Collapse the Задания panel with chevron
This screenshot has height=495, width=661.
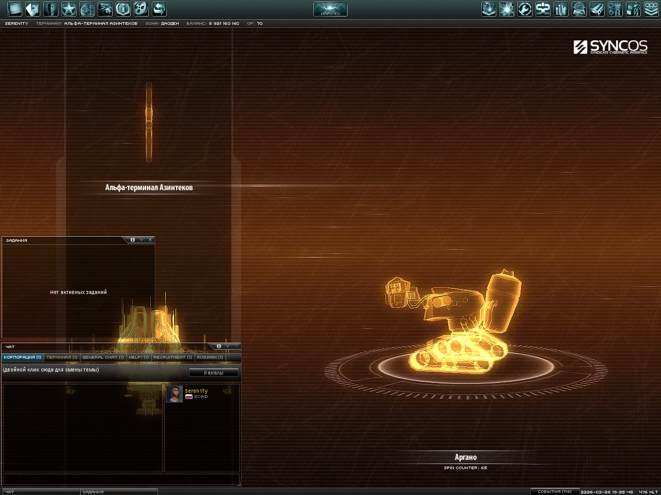tap(141, 240)
